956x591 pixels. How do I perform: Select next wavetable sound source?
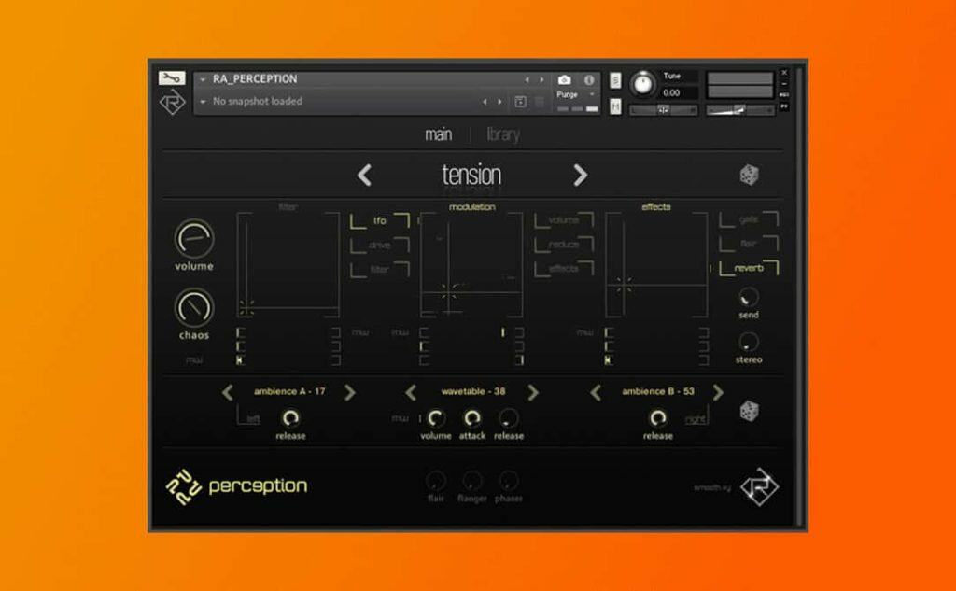pos(533,392)
